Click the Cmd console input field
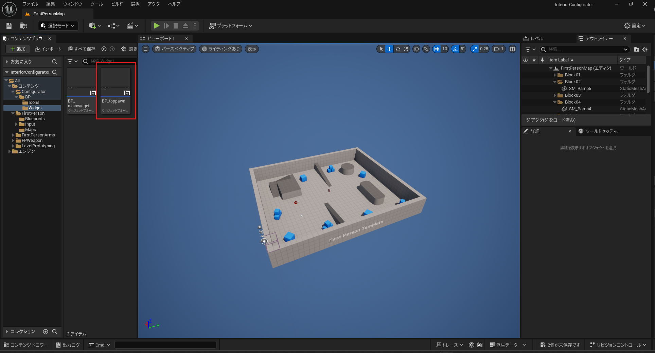 (165, 345)
